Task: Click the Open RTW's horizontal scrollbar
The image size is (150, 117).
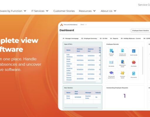Action: pos(80,82)
